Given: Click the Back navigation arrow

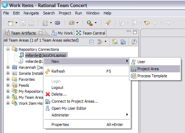Looking at the screenshot, I should coord(155,23).
